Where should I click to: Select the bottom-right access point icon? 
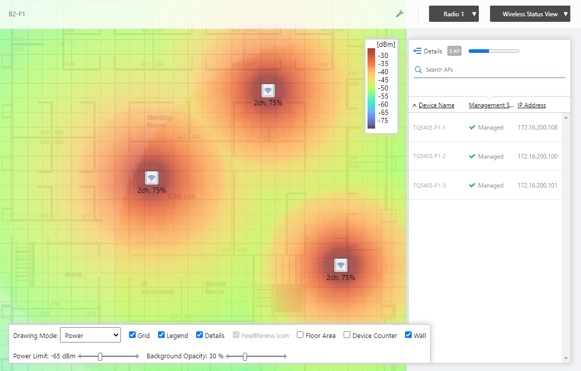click(x=341, y=265)
